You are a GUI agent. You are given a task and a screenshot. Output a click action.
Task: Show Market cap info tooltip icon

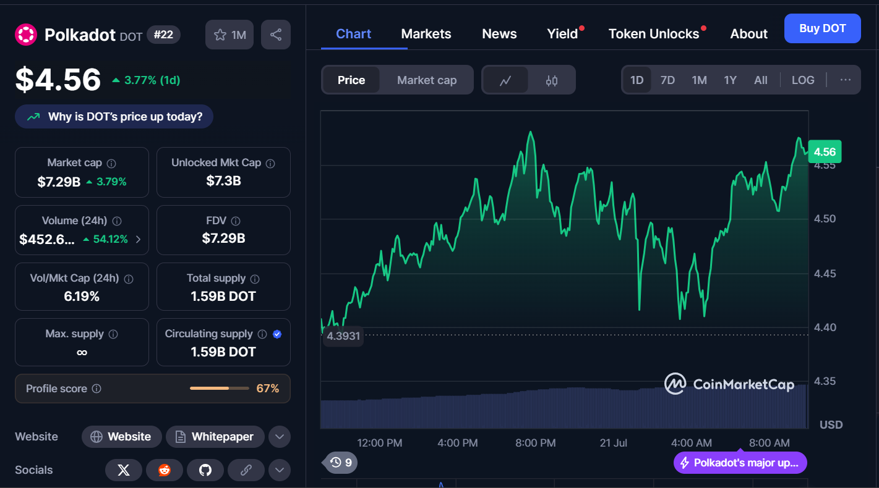tap(111, 163)
